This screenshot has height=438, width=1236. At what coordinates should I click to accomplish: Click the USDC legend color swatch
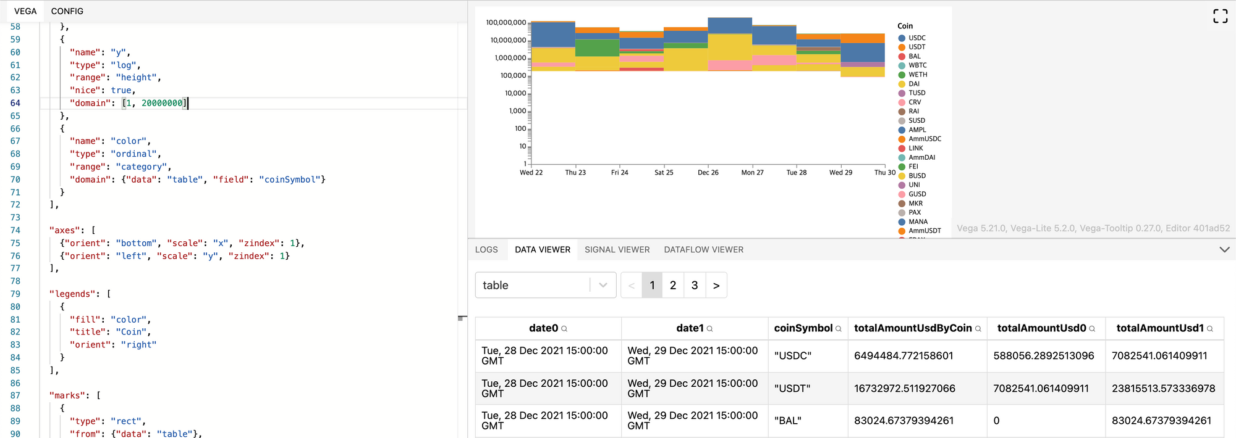(x=902, y=38)
